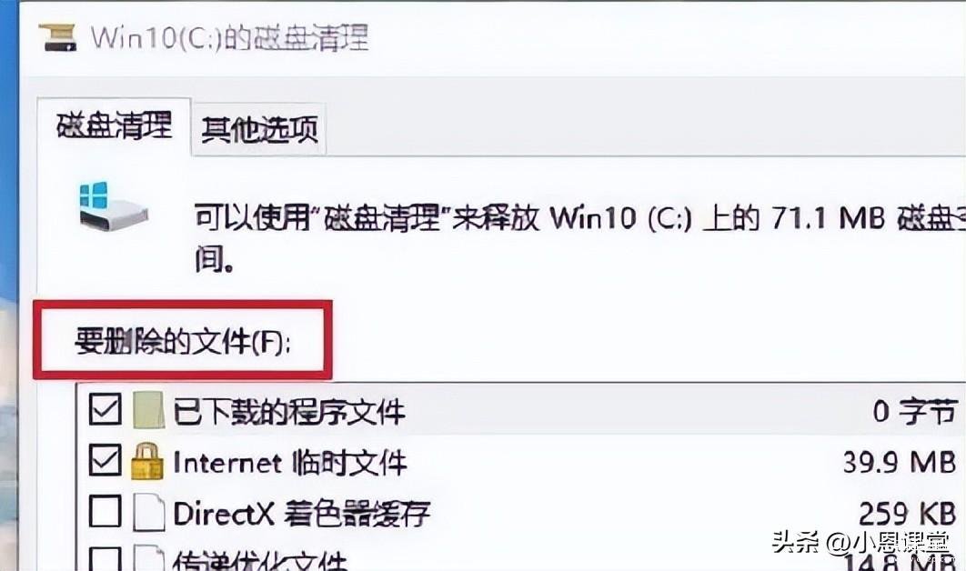966x571 pixels.
Task: Uncheck the Internet 临时文件 checkbox
Action: [x=104, y=460]
